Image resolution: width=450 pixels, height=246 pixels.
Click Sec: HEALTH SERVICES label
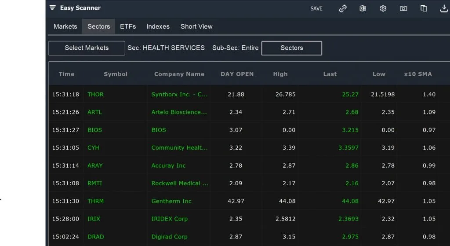(166, 48)
